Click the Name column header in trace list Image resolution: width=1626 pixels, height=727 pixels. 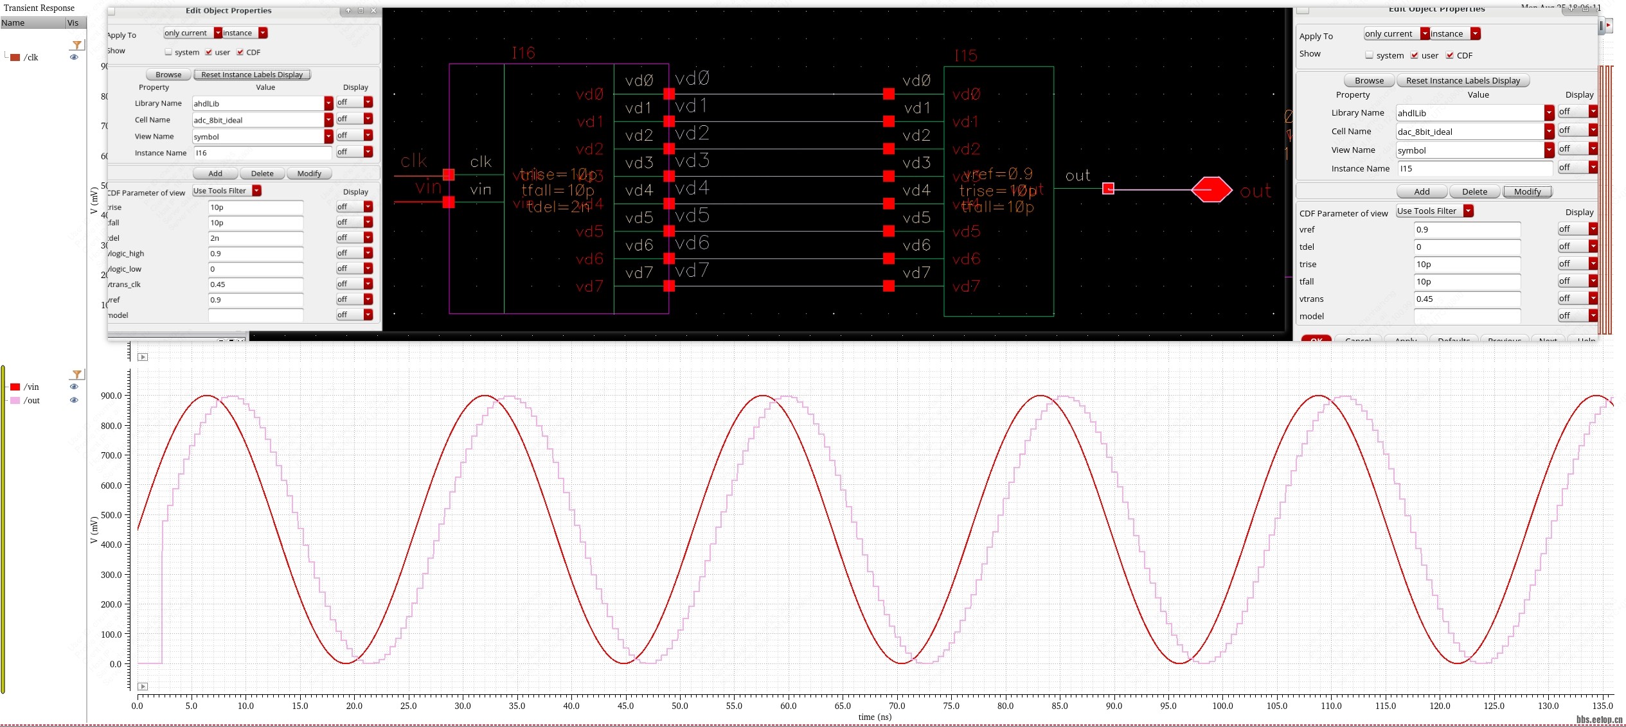coord(32,22)
